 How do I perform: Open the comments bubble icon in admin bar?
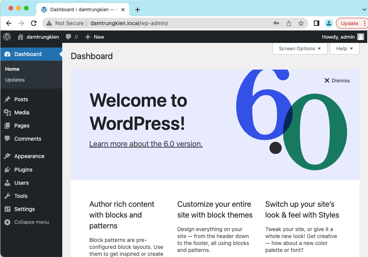[68, 37]
